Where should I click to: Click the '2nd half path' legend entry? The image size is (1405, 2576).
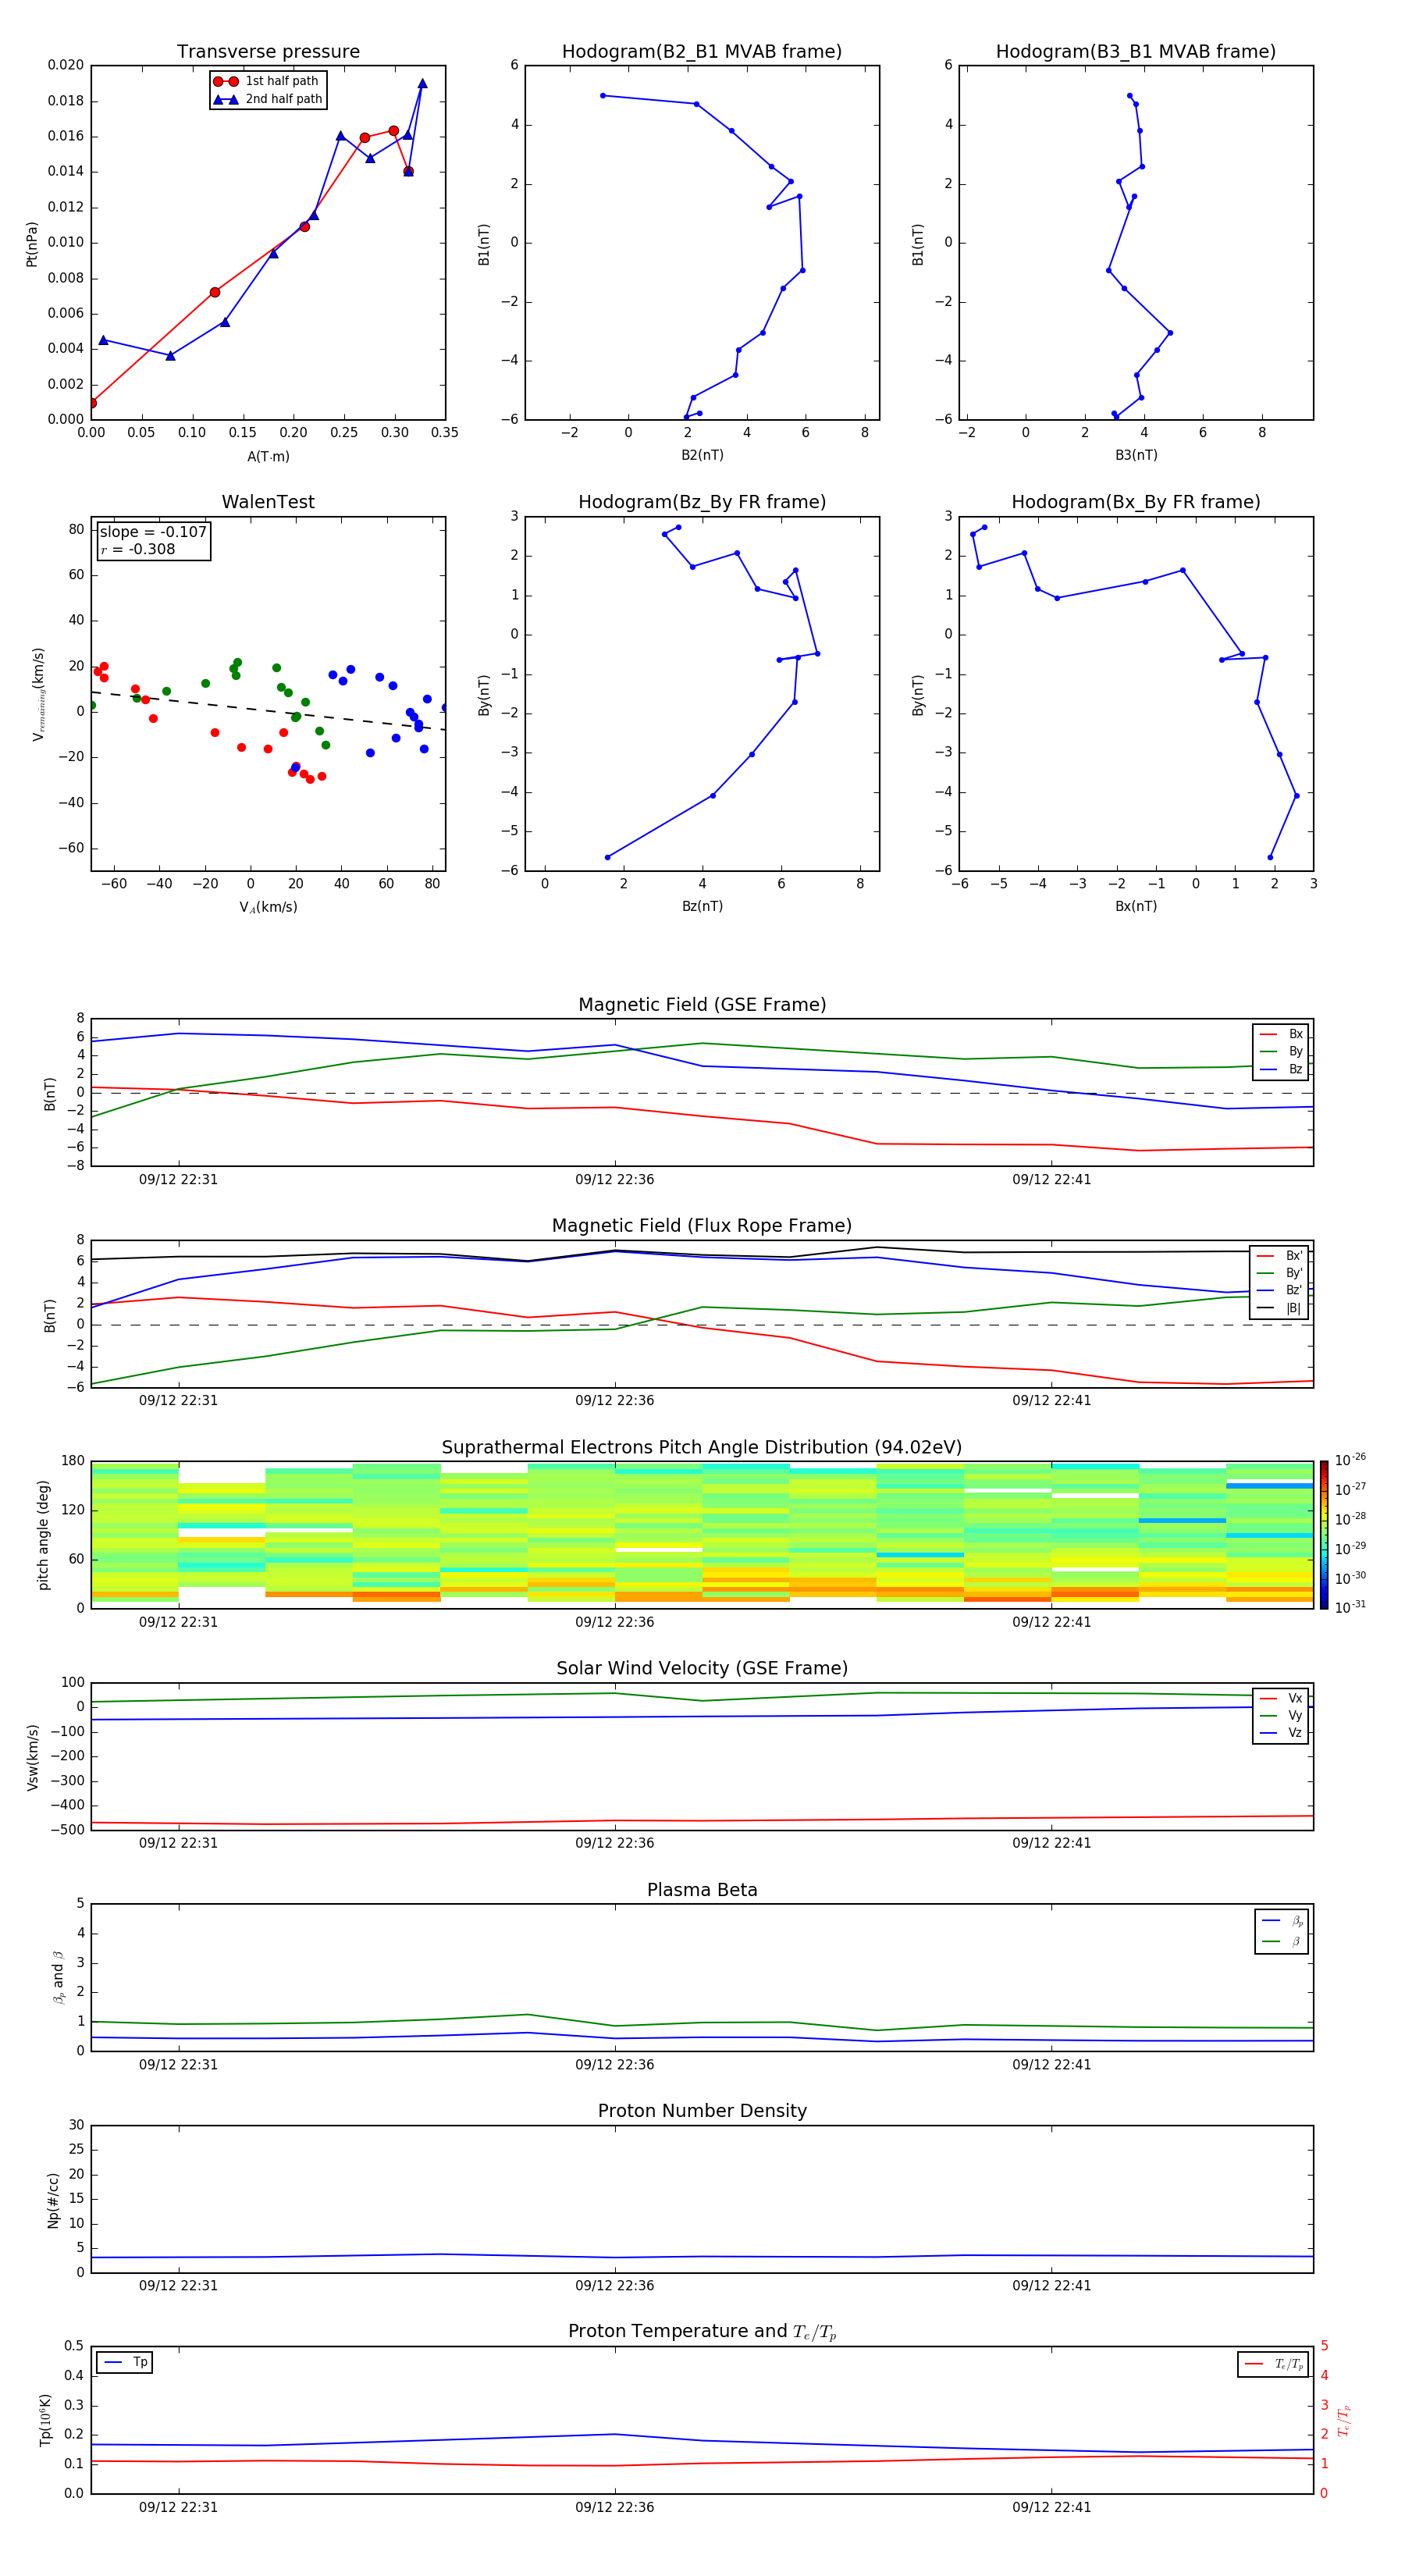point(267,99)
